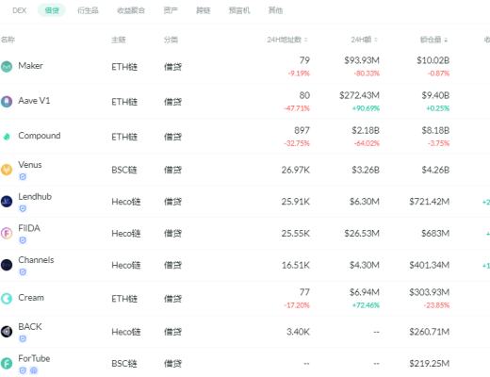
Task: Open the Aave V1 project name link
Action: [x=34, y=101]
